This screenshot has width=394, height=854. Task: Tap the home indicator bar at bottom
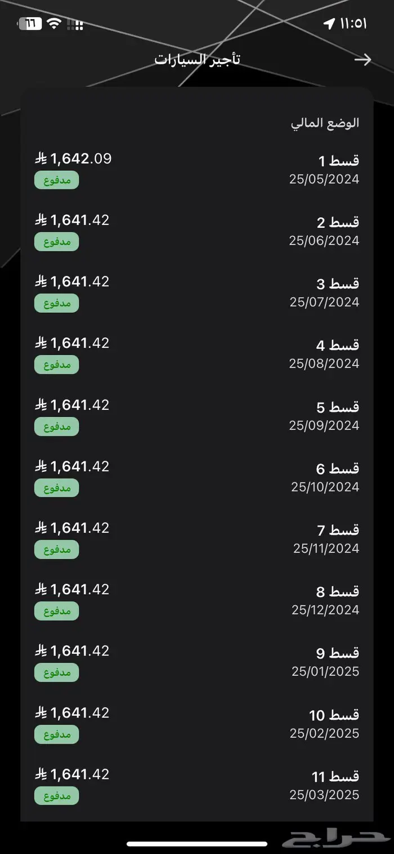[197, 844]
